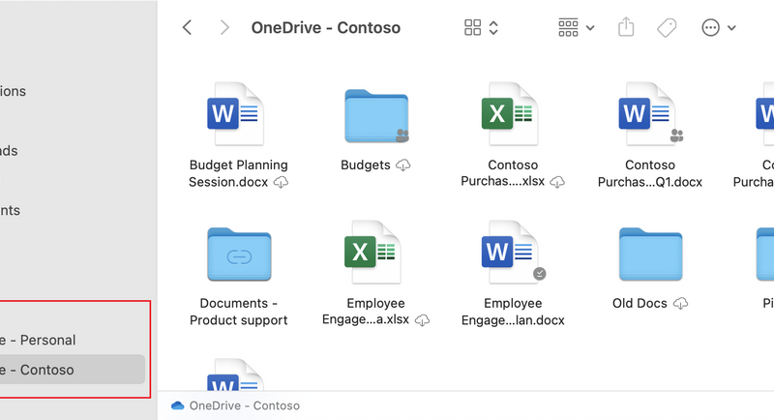The width and height of the screenshot is (774, 420).
Task: Click the Tags icon in toolbar
Action: (x=667, y=28)
